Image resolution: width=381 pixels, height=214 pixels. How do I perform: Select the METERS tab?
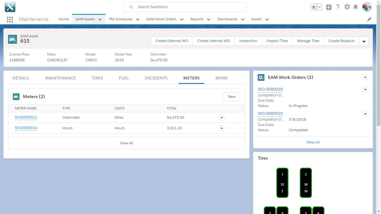point(191,78)
